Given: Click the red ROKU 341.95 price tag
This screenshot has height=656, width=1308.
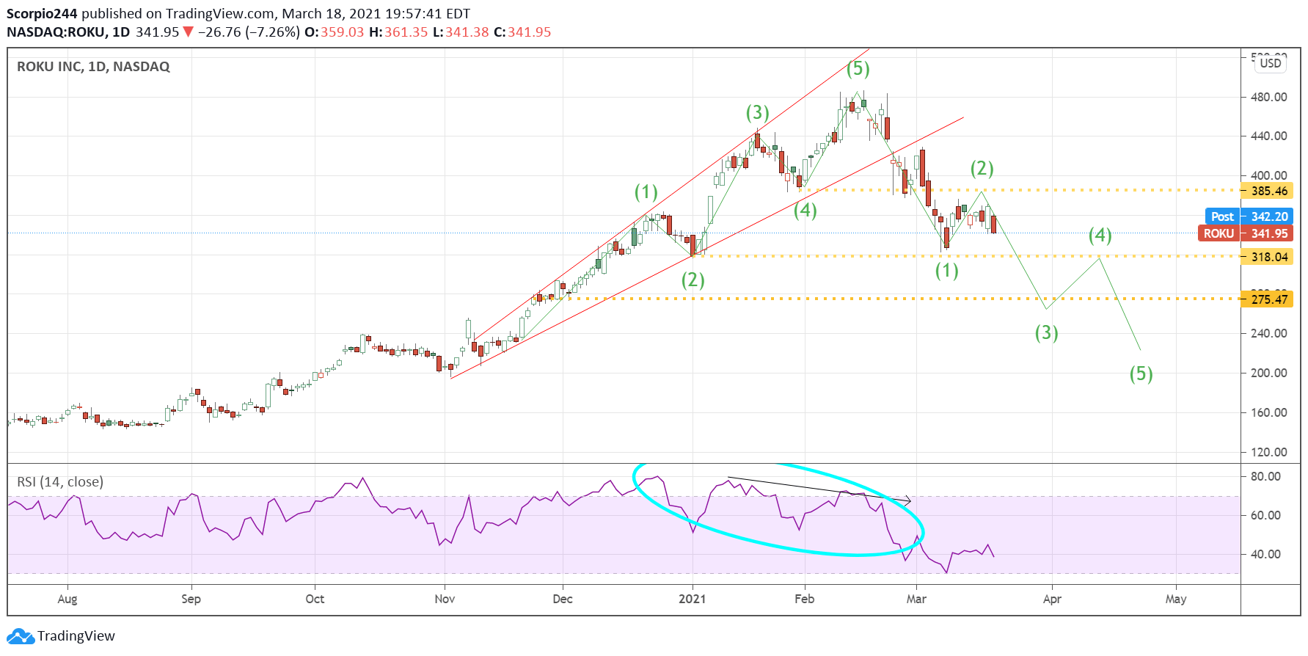Looking at the screenshot, I should 1245,233.
